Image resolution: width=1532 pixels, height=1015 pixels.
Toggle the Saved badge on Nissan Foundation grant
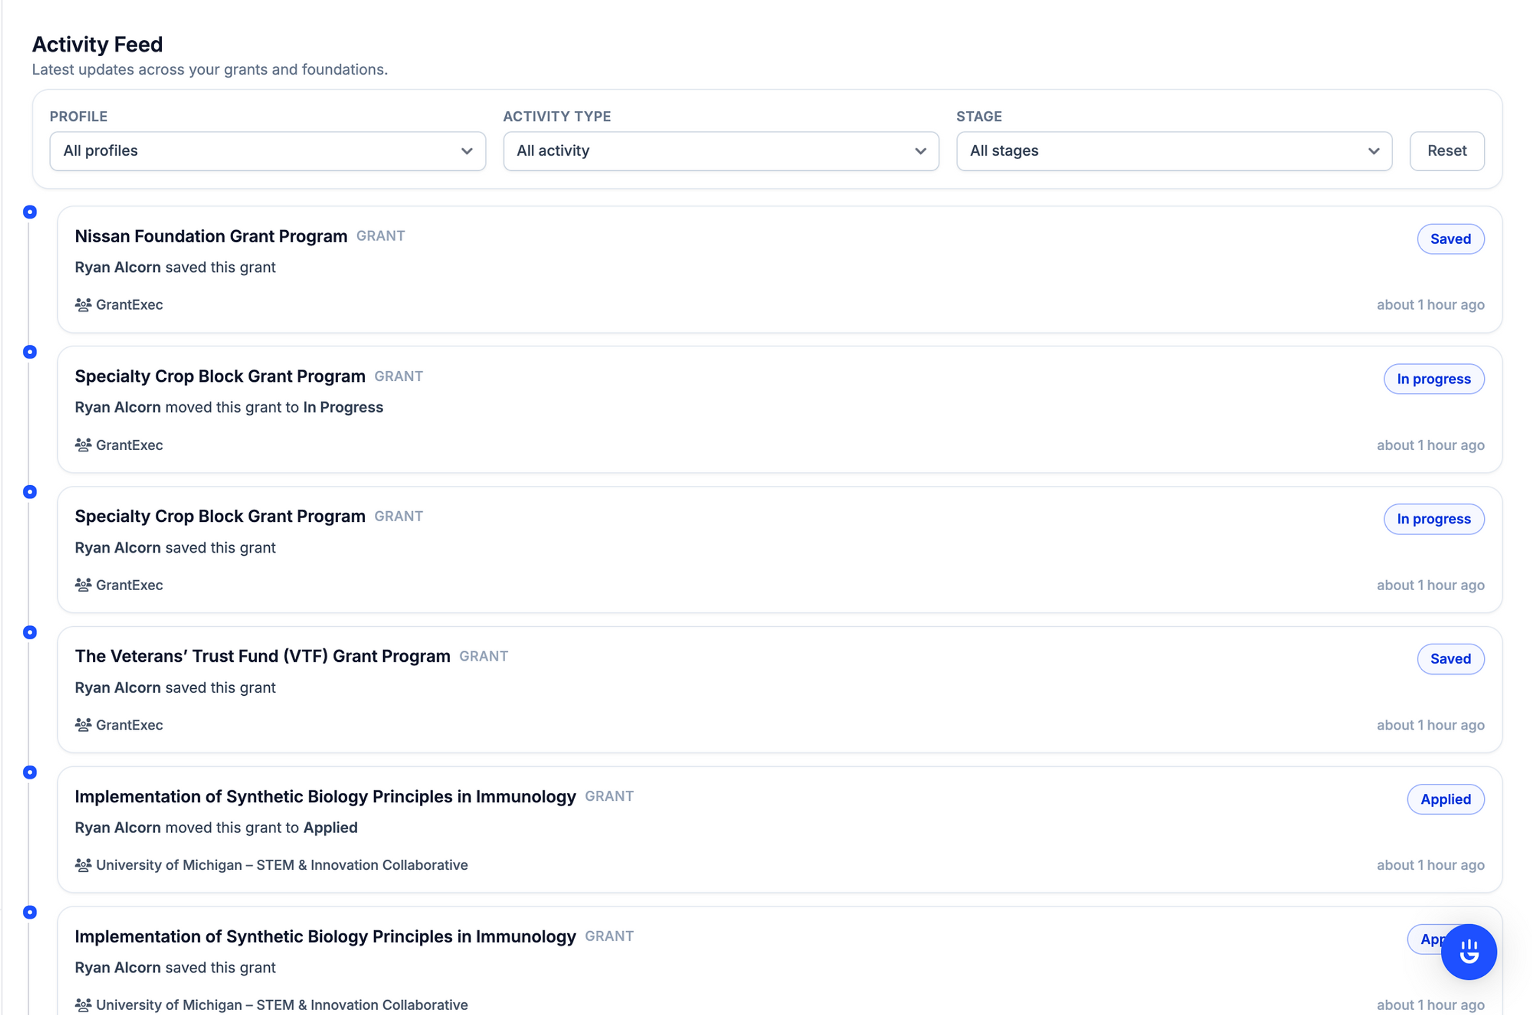(x=1450, y=238)
